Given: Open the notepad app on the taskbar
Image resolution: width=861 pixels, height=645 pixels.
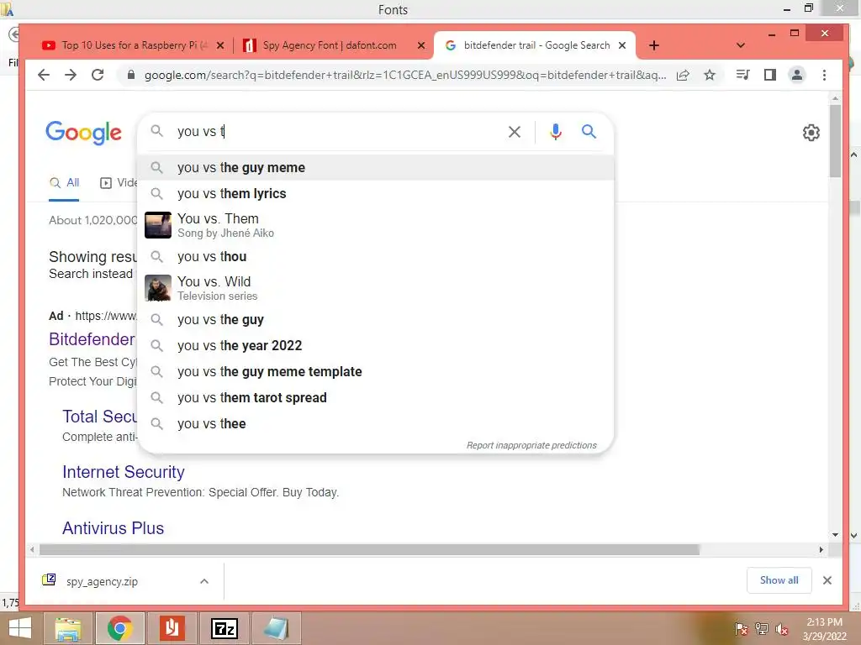Looking at the screenshot, I should tap(276, 628).
